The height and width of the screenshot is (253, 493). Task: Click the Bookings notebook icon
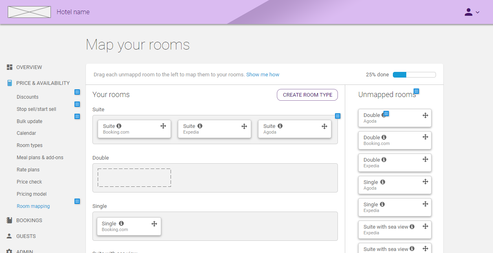coord(9,221)
